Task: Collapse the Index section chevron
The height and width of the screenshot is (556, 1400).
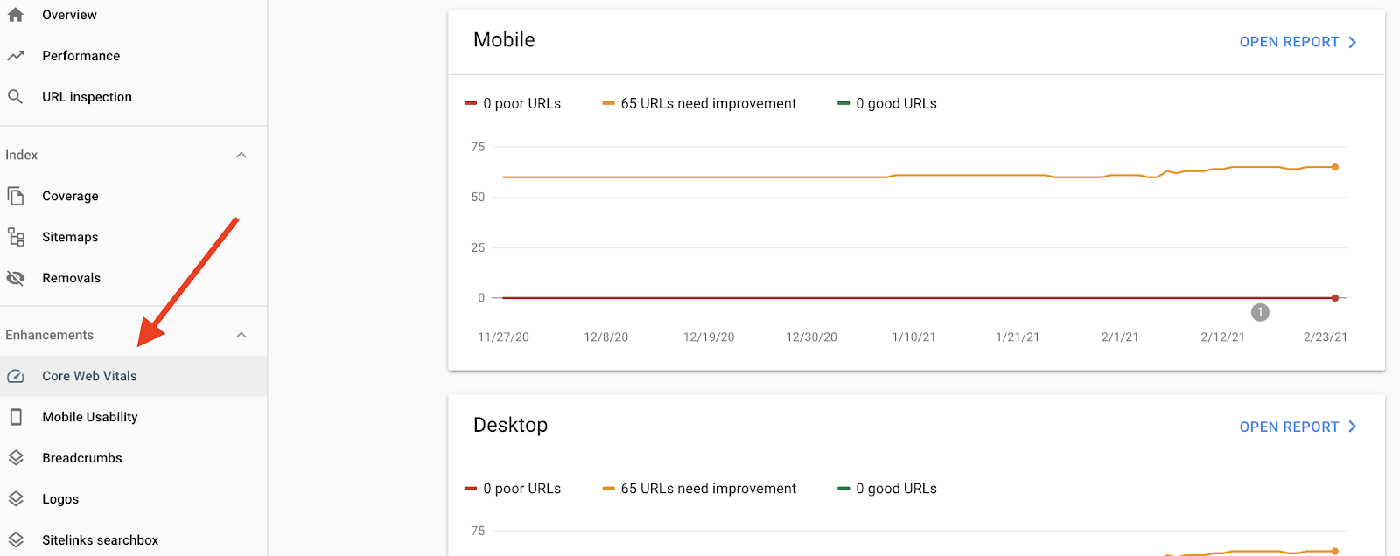Action: tap(241, 155)
